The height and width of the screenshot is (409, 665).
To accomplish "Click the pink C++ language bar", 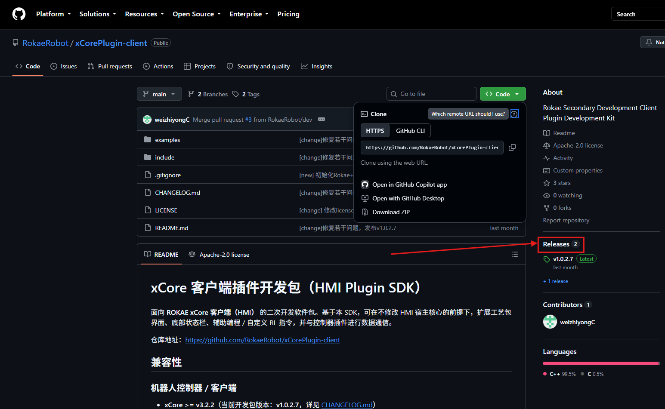I will coord(600,363).
